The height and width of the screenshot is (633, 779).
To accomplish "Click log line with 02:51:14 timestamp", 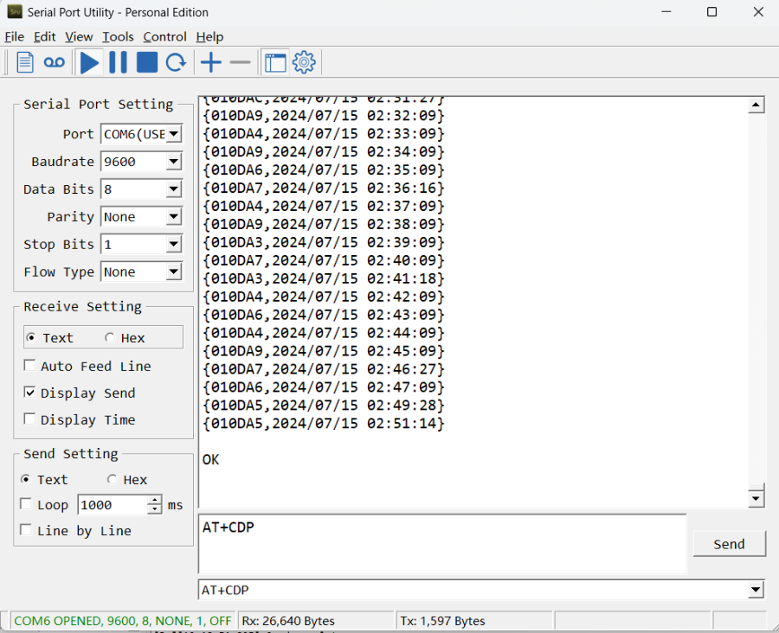I will point(324,424).
